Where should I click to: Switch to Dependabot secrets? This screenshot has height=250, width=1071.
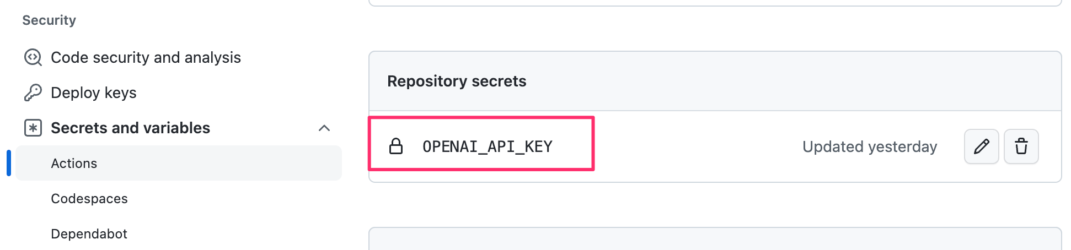tap(89, 233)
